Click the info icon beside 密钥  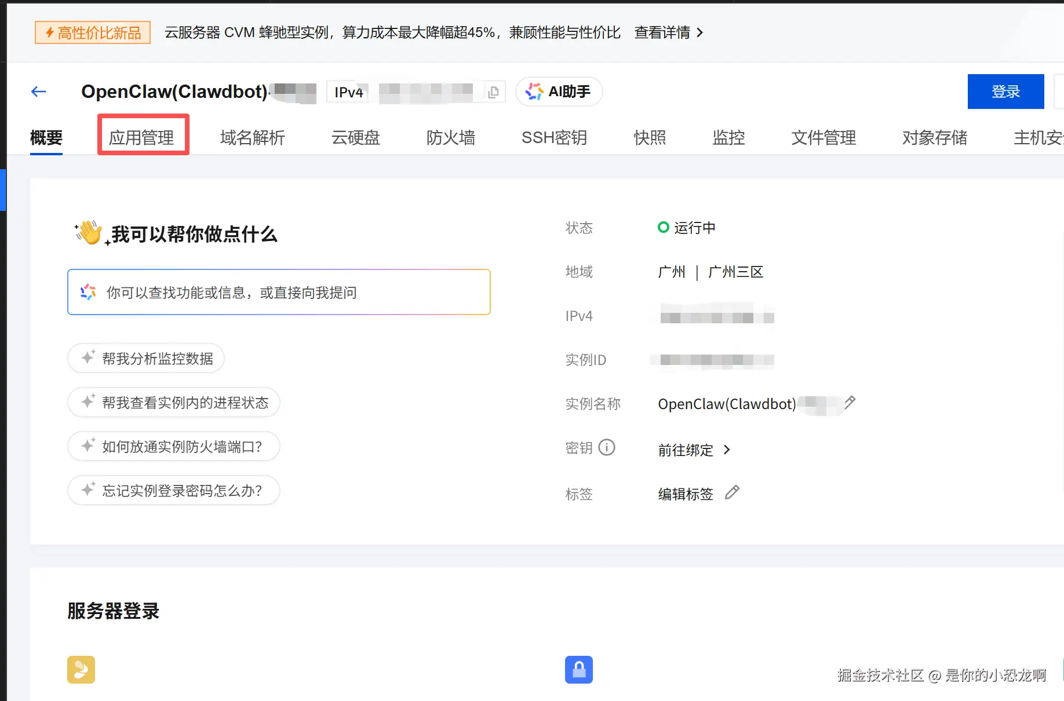(x=607, y=448)
